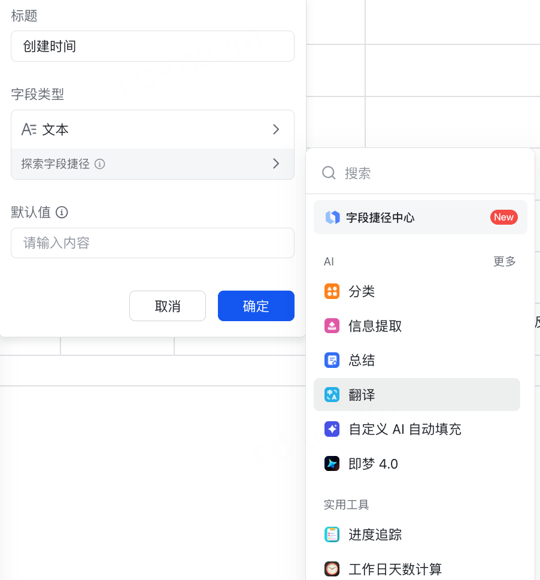Expand the 探索字段捷径 row chevron
The height and width of the screenshot is (580, 540).
point(276,164)
